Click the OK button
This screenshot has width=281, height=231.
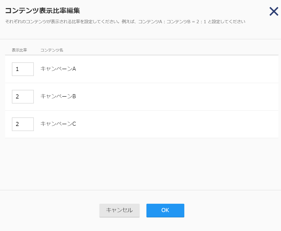(165, 210)
